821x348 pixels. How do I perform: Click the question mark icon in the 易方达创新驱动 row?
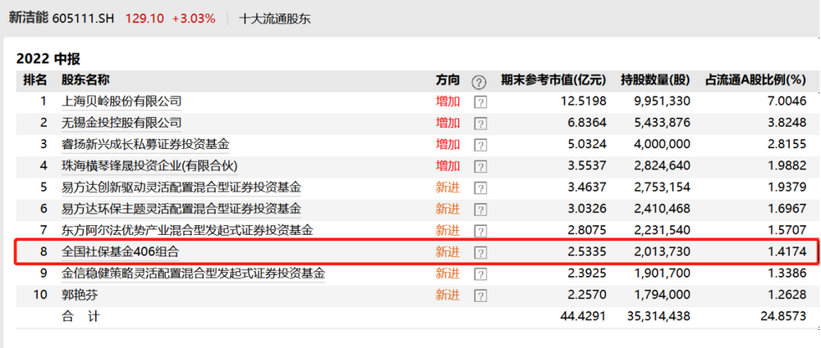[x=480, y=188]
